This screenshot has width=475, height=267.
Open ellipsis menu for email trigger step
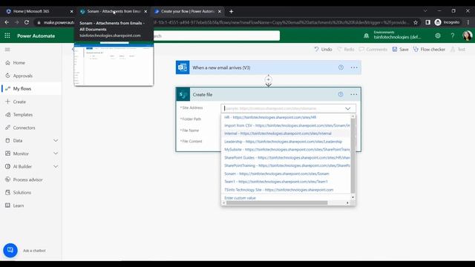(354, 67)
